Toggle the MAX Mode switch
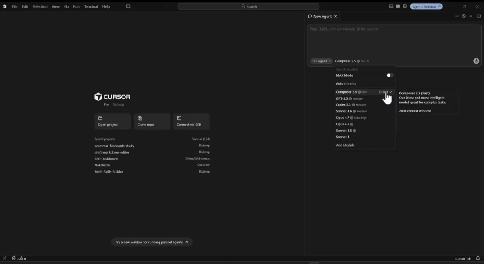This screenshot has width=484, height=264. point(390,75)
